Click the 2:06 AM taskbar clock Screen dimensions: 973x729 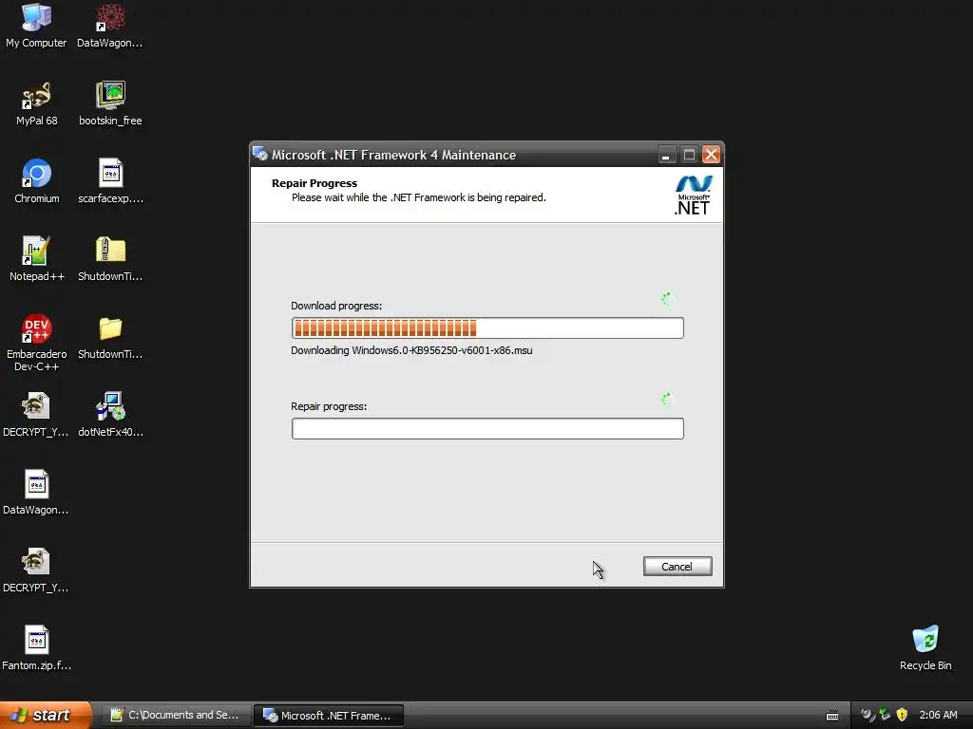(x=938, y=715)
